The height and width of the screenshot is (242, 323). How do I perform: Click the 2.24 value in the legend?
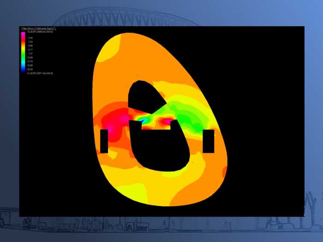click(x=30, y=41)
